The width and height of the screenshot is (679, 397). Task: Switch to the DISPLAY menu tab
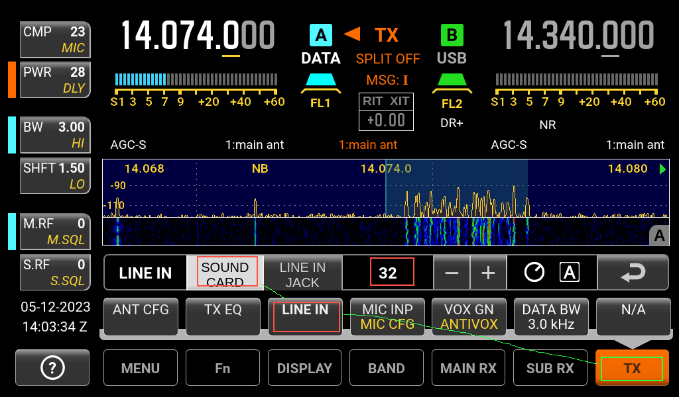point(304,368)
